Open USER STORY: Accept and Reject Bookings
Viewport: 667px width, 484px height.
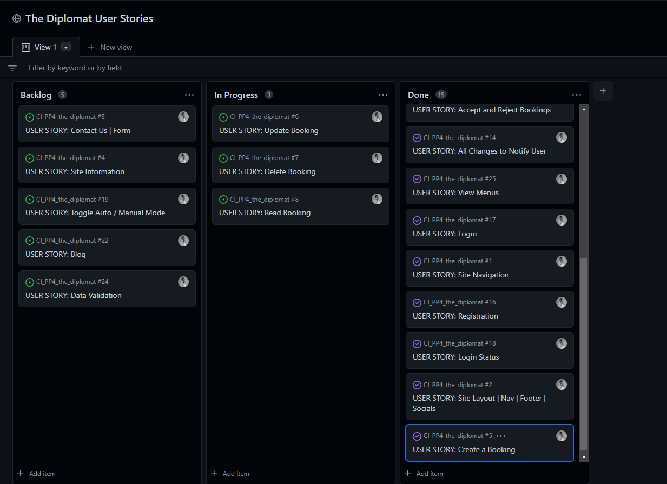click(481, 110)
